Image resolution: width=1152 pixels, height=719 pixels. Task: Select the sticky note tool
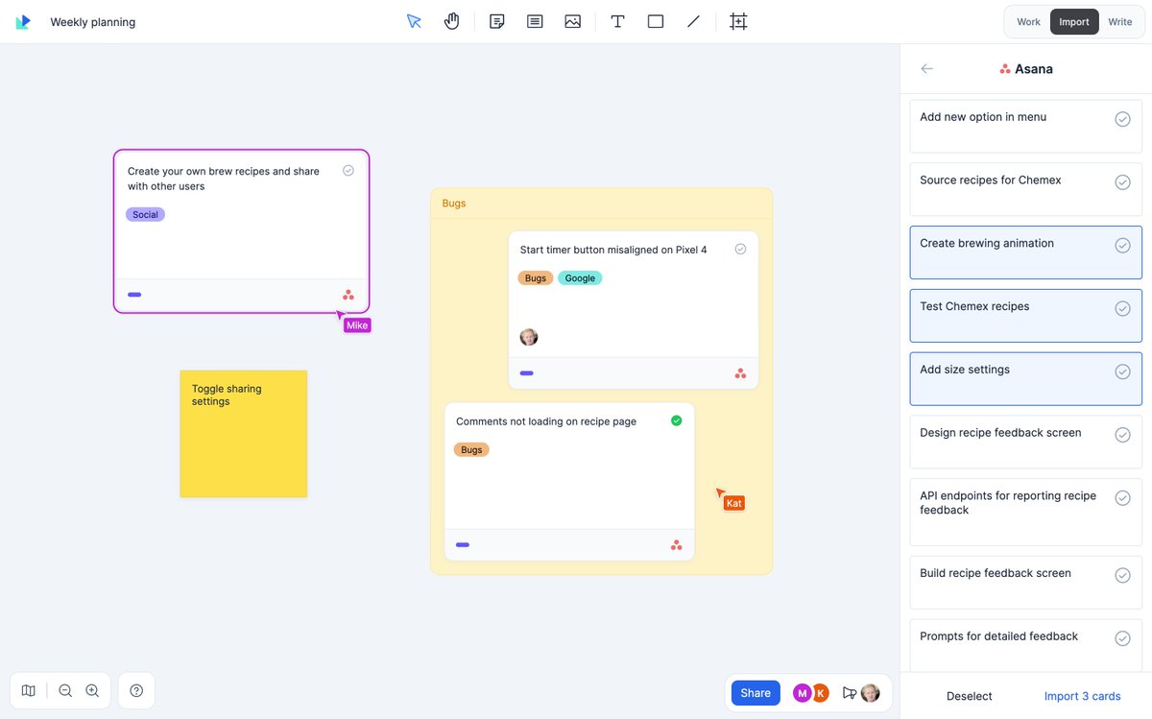pyautogui.click(x=497, y=21)
